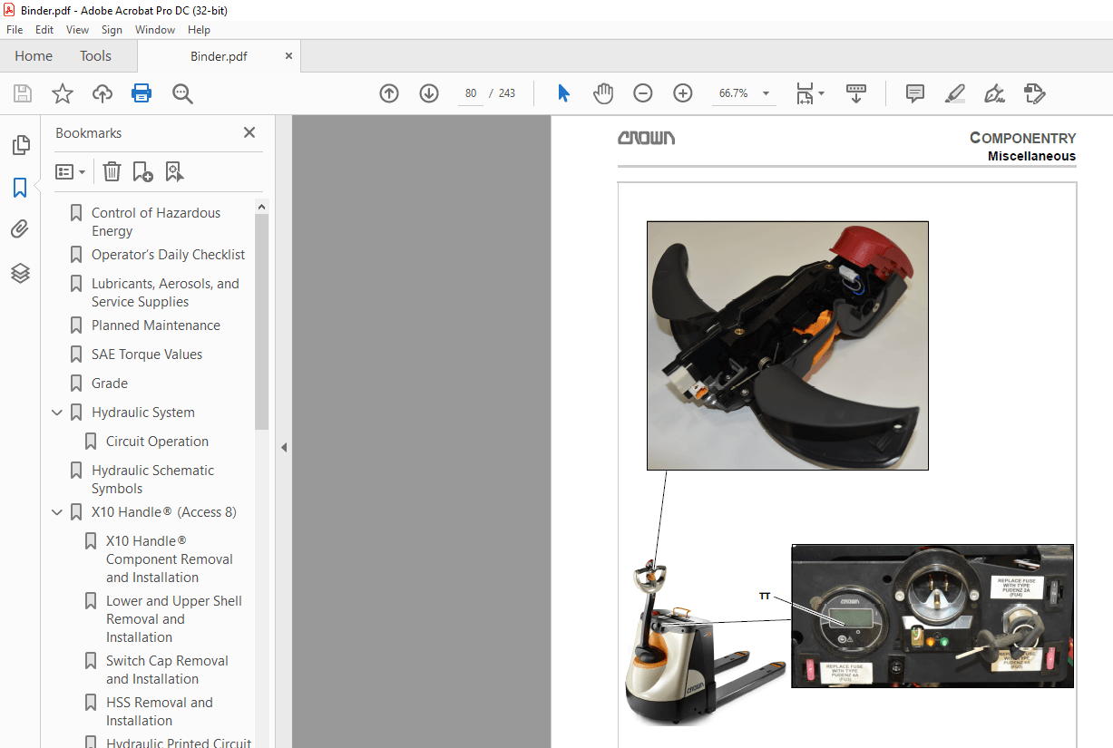
Task: Collapse the navigation pane with divider arrow
Action: (x=284, y=447)
